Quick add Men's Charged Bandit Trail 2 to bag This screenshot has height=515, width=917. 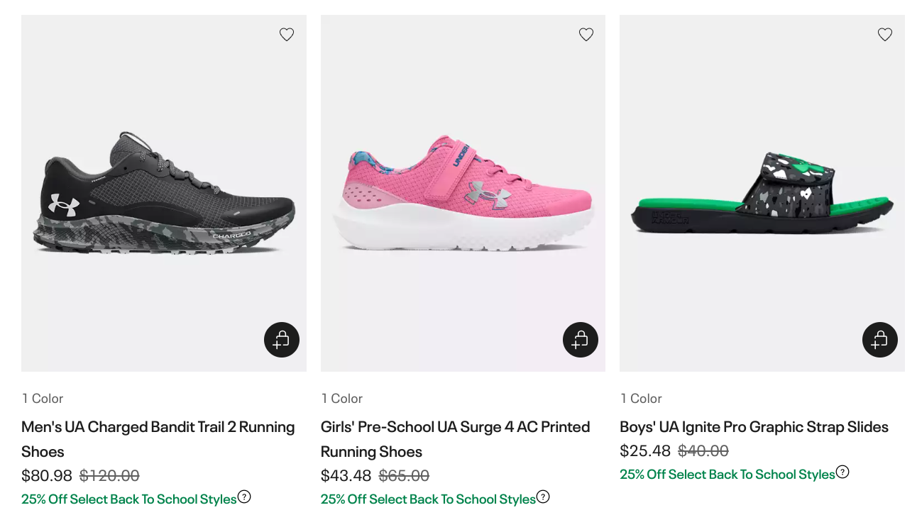pyautogui.click(x=282, y=340)
